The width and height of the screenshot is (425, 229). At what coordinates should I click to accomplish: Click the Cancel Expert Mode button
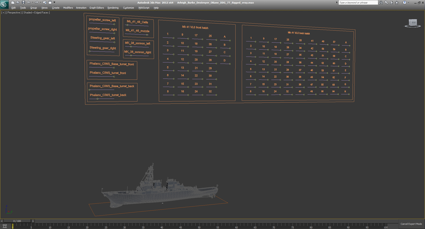pos(411,224)
